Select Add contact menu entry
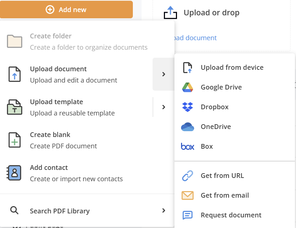 87,173
